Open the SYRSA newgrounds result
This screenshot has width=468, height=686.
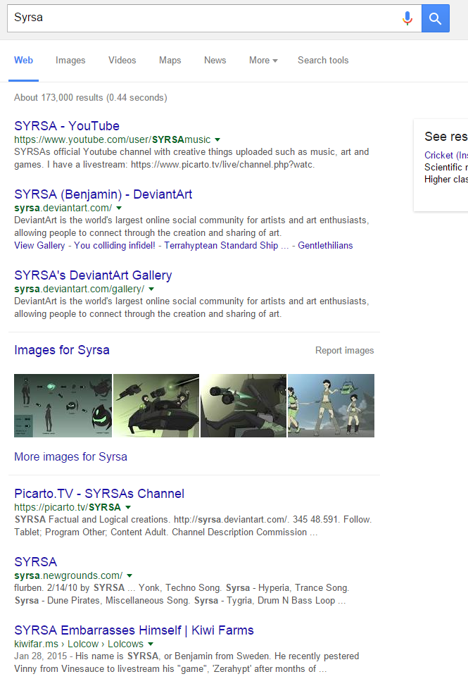click(x=35, y=562)
